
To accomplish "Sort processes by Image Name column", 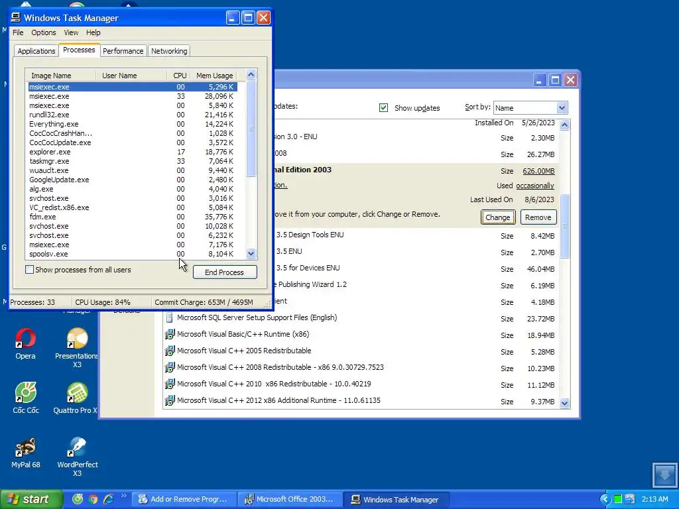I will point(60,76).
